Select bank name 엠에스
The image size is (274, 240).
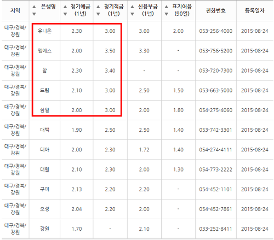click(x=44, y=51)
